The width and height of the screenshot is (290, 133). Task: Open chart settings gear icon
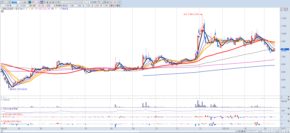[107, 2]
